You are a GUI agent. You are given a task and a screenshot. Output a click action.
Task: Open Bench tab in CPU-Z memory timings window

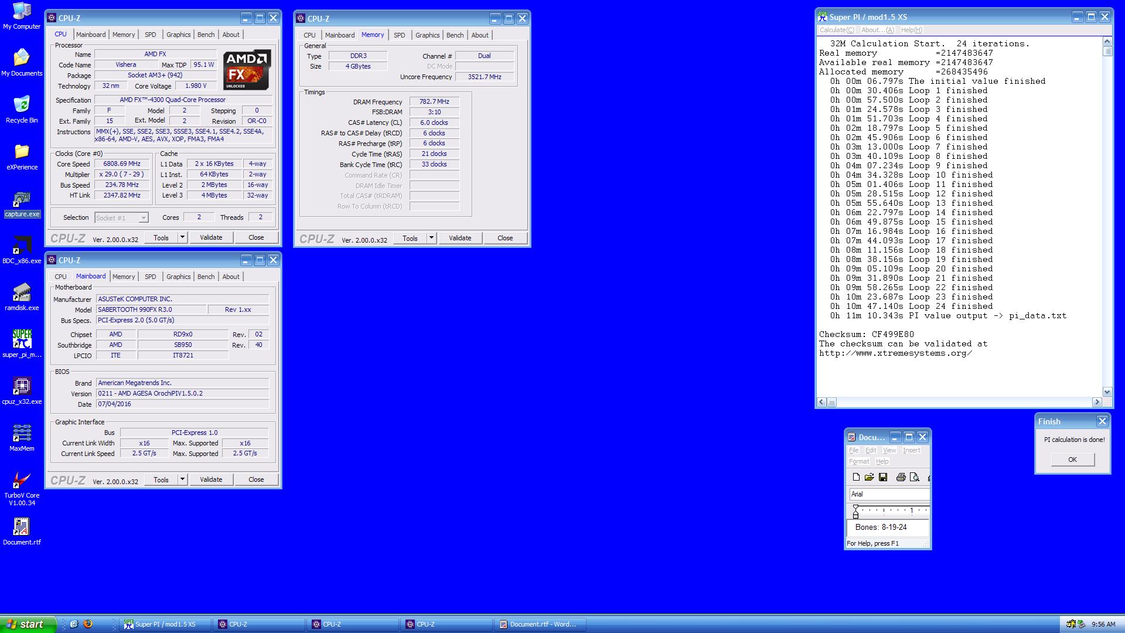tap(455, 35)
